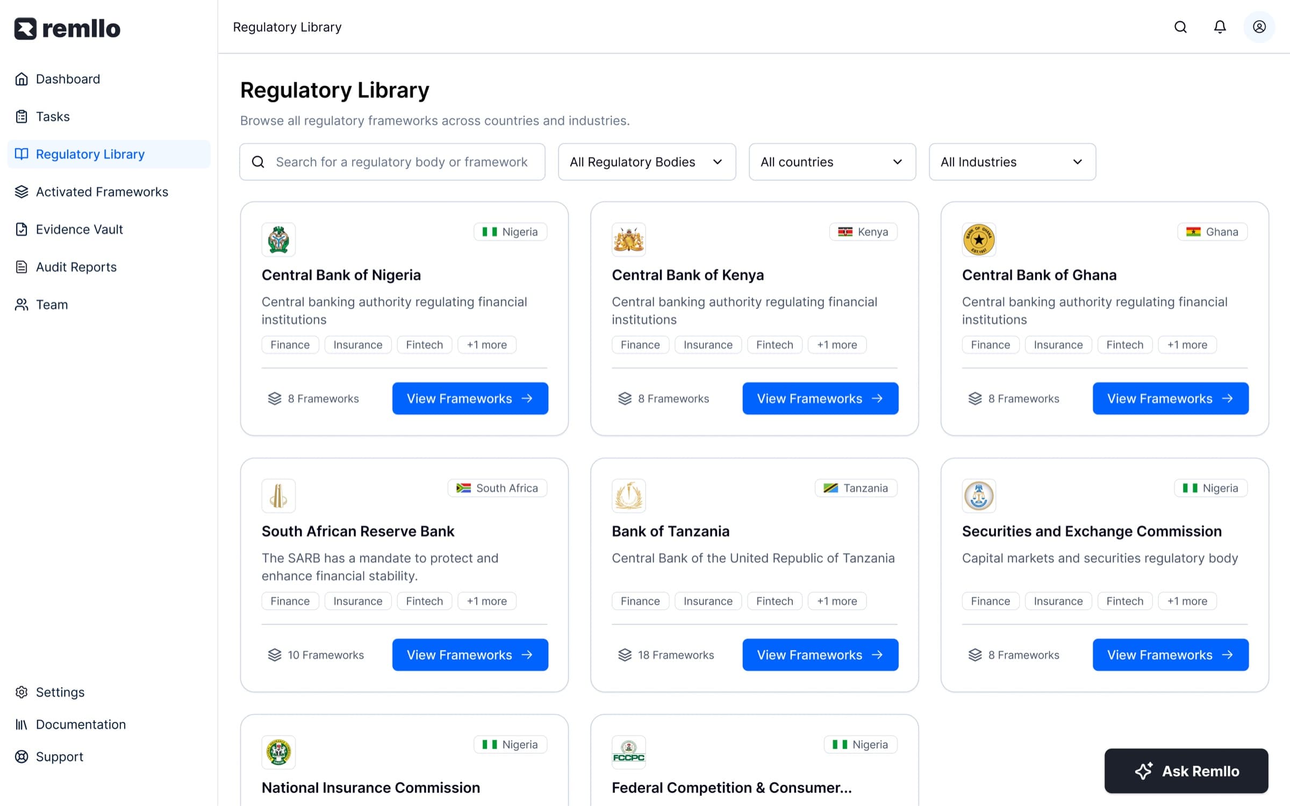This screenshot has height=806, width=1290.
Task: Click Finance tag on Central Bank of Nigeria
Action: [290, 345]
